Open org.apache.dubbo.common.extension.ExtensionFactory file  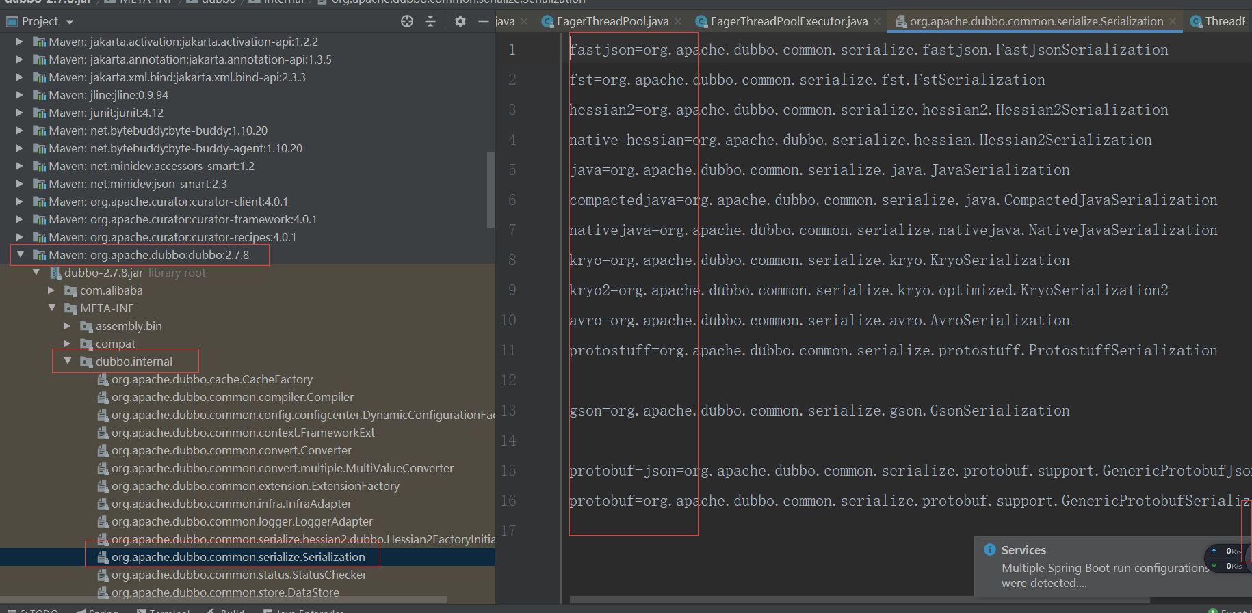[255, 486]
